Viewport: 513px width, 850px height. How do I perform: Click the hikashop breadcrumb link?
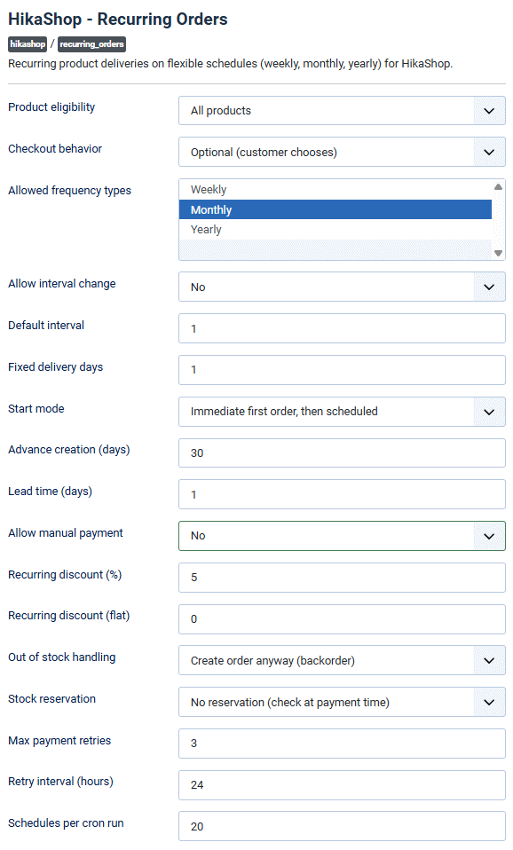tap(27, 43)
